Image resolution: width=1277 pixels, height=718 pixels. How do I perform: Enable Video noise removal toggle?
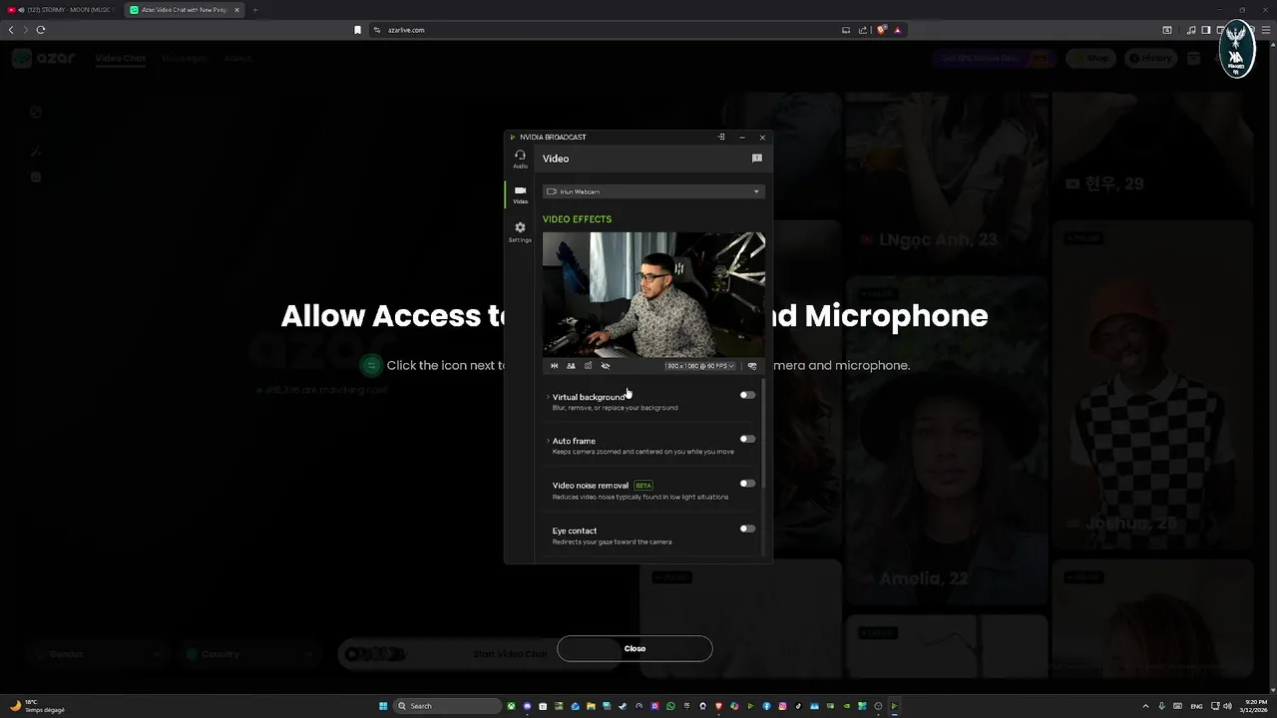(747, 484)
